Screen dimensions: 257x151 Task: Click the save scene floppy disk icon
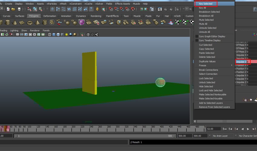[19, 9]
